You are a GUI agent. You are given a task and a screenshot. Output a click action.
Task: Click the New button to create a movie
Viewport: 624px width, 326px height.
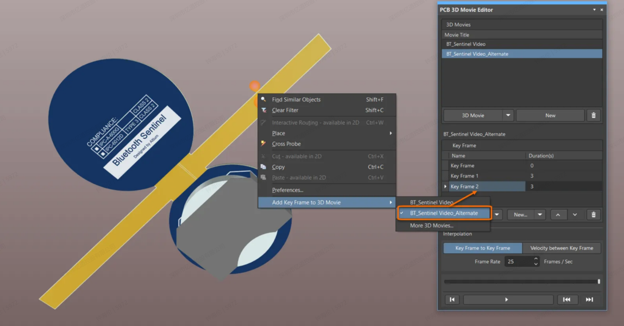coord(550,115)
